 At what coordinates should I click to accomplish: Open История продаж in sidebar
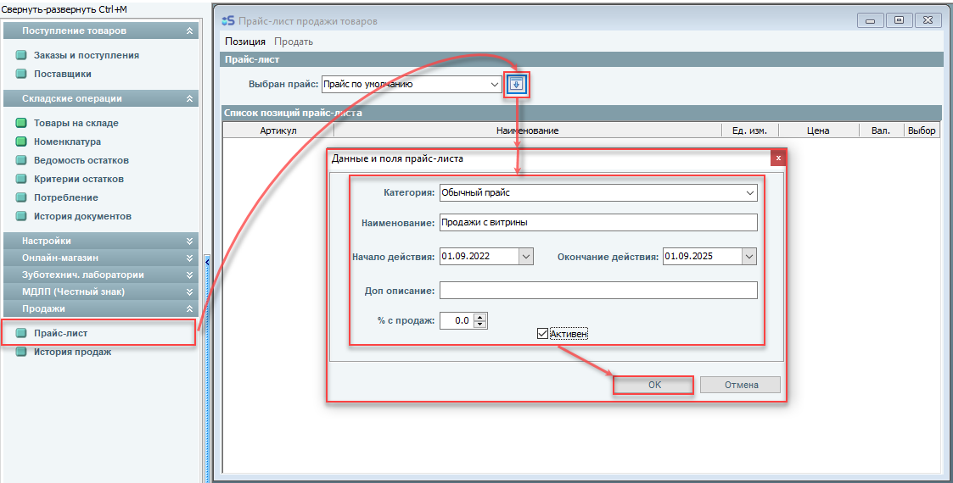[x=72, y=352]
